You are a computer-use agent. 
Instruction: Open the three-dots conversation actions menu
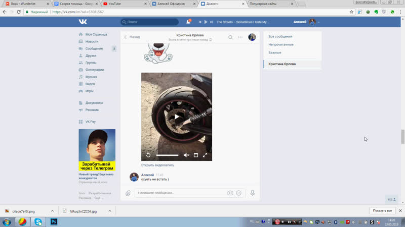coord(240,37)
